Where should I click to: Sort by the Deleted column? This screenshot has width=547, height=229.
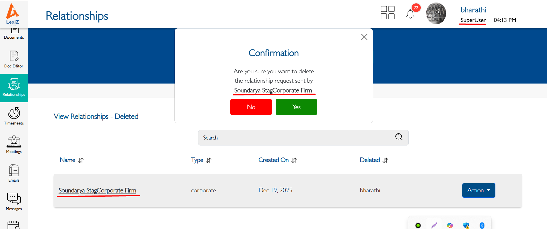385,160
